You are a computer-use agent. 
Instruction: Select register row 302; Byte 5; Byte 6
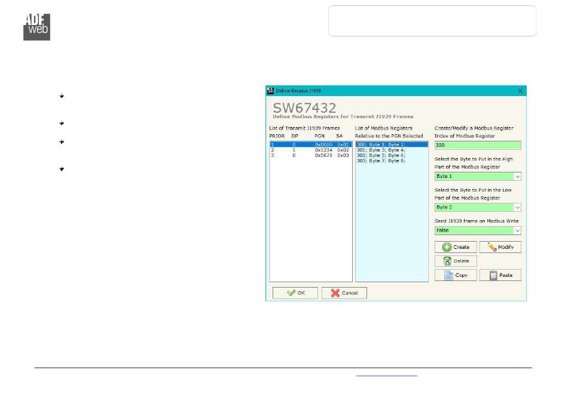[392, 155]
